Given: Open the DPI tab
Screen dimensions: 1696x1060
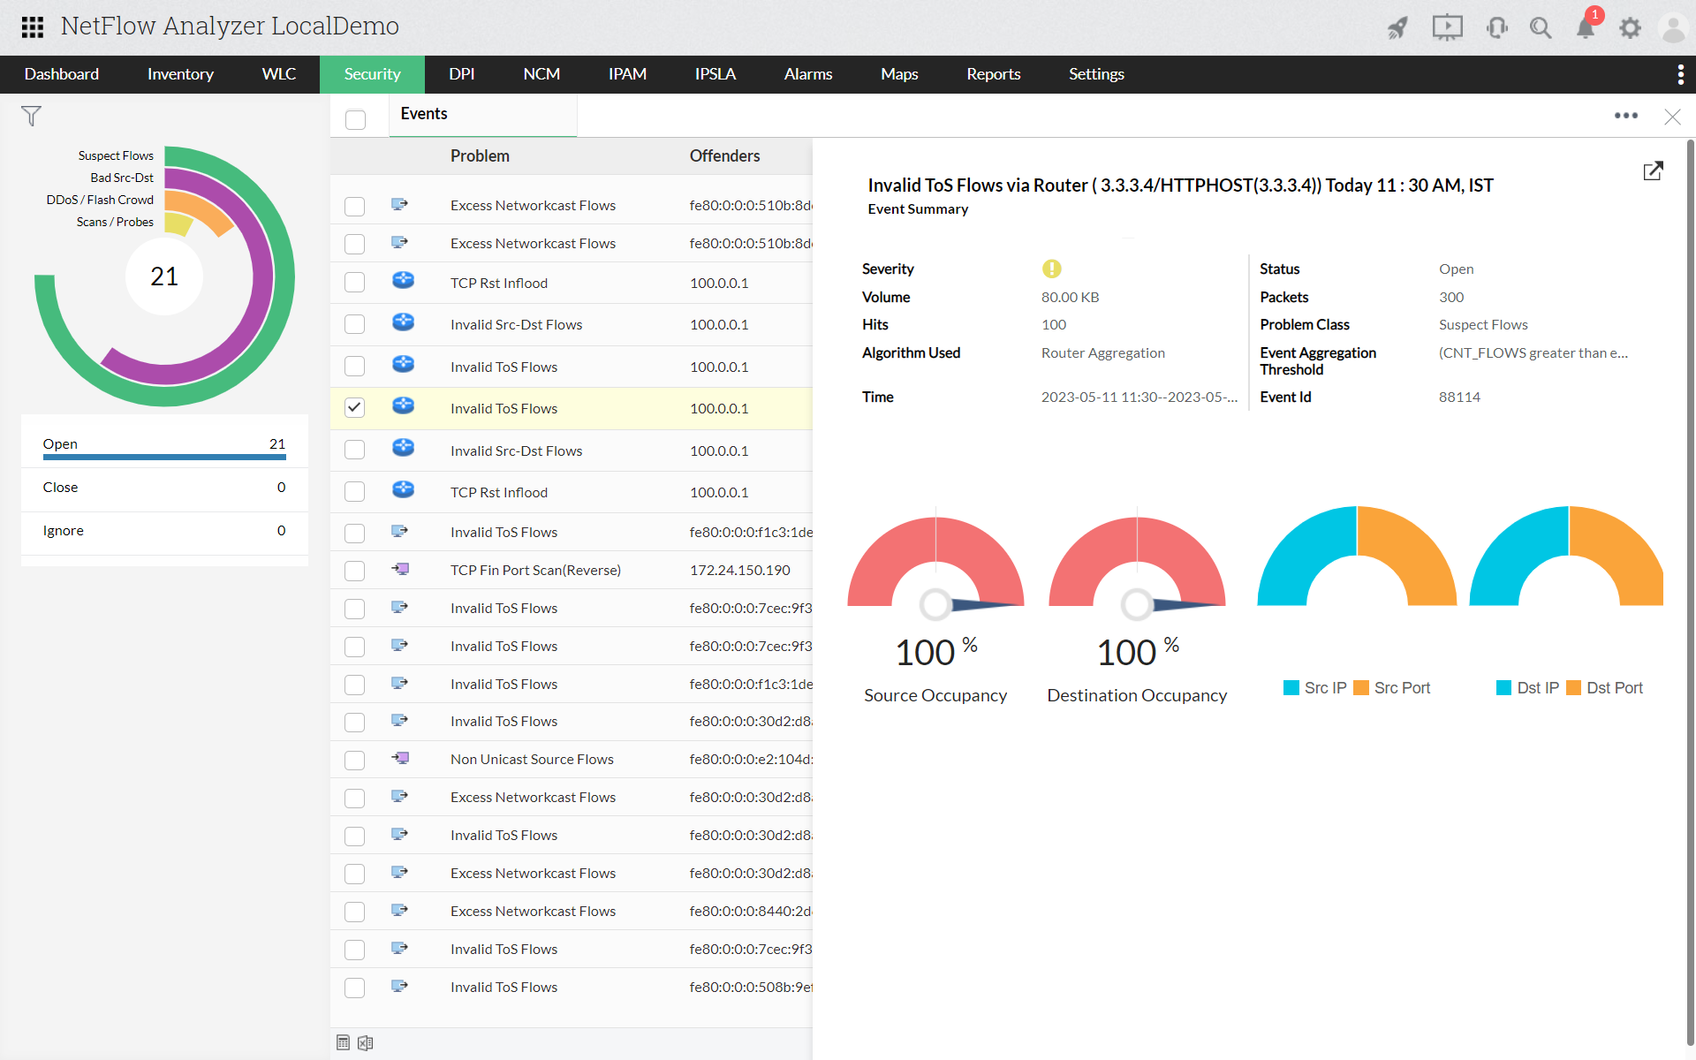Looking at the screenshot, I should [460, 74].
